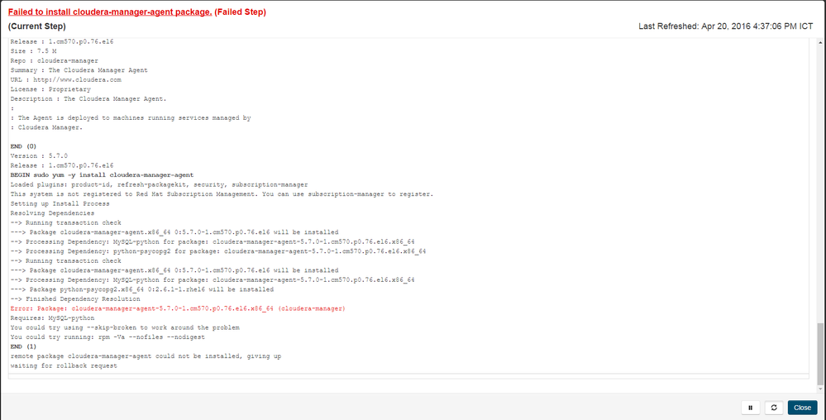The width and height of the screenshot is (826, 420).
Task: Click the 'Resolving Dependencies' line
Action: (x=52, y=213)
